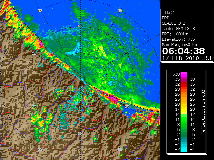Click the 'Max Range:60 km' line

pyautogui.click(x=179, y=45)
